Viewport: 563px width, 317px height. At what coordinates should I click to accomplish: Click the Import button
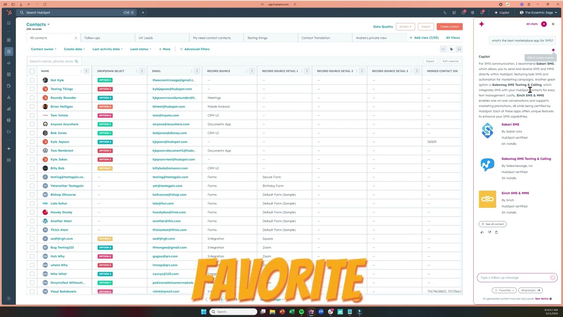pyautogui.click(x=426, y=27)
